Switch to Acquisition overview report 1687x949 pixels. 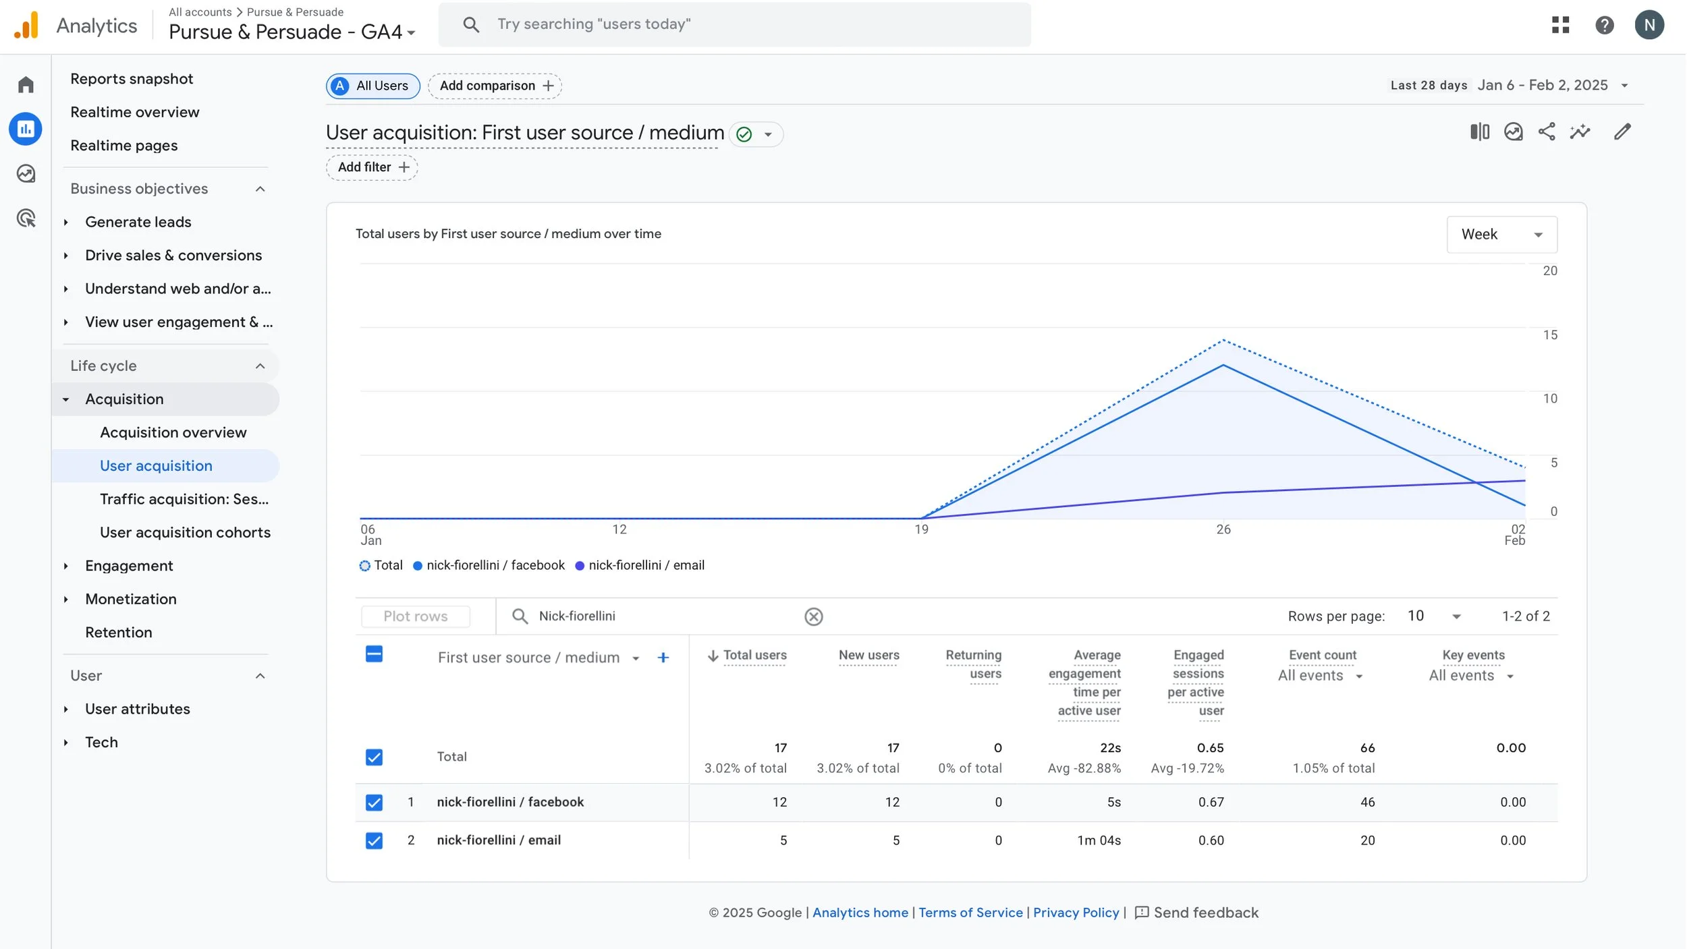(x=173, y=432)
